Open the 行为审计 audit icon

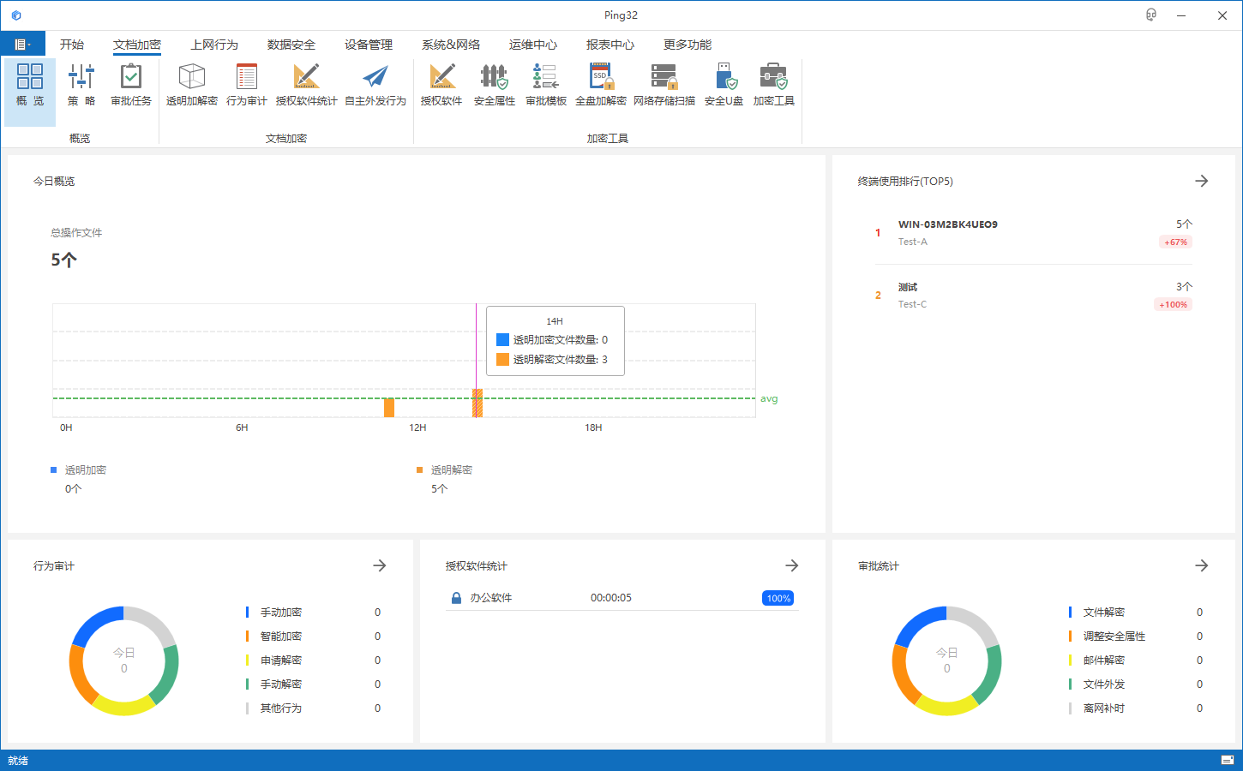coord(247,85)
